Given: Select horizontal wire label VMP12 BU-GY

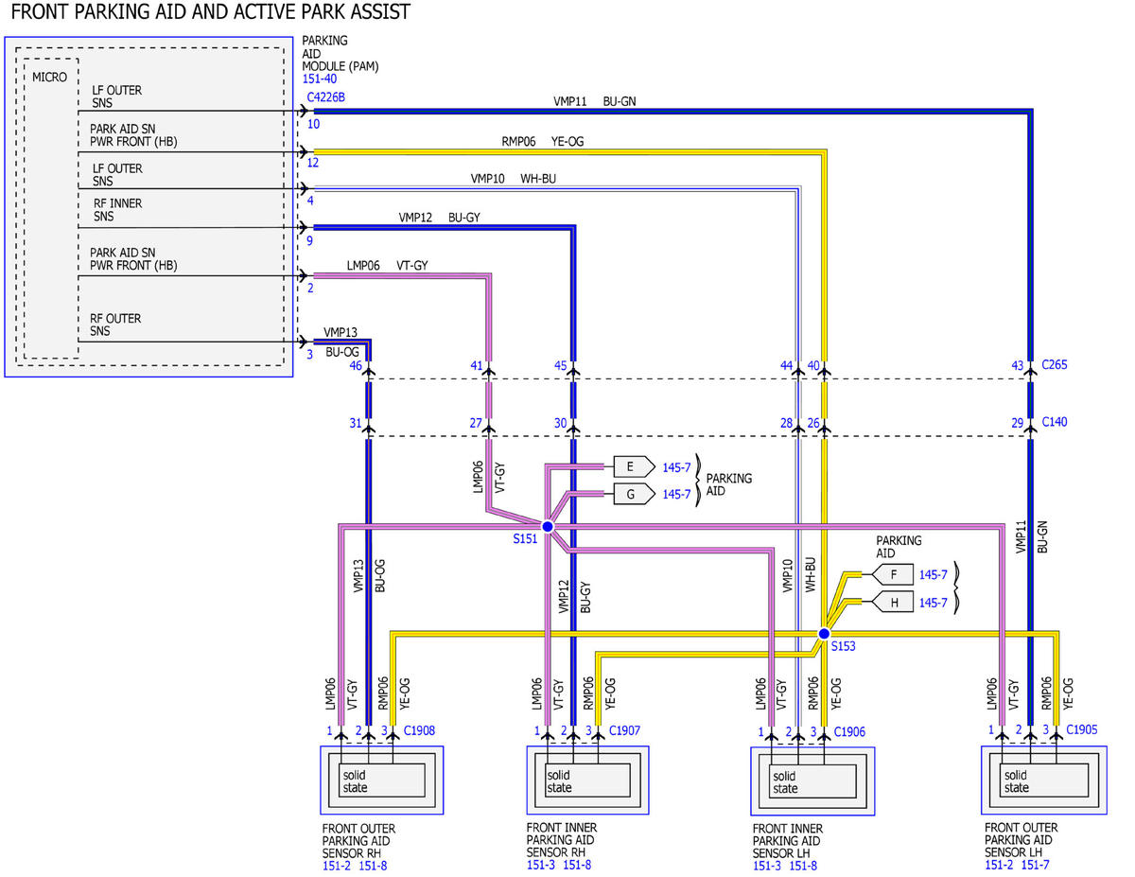Looking at the screenshot, I should click(440, 217).
